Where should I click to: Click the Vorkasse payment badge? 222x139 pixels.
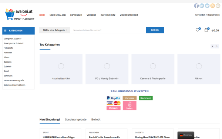(x=129, y=98)
